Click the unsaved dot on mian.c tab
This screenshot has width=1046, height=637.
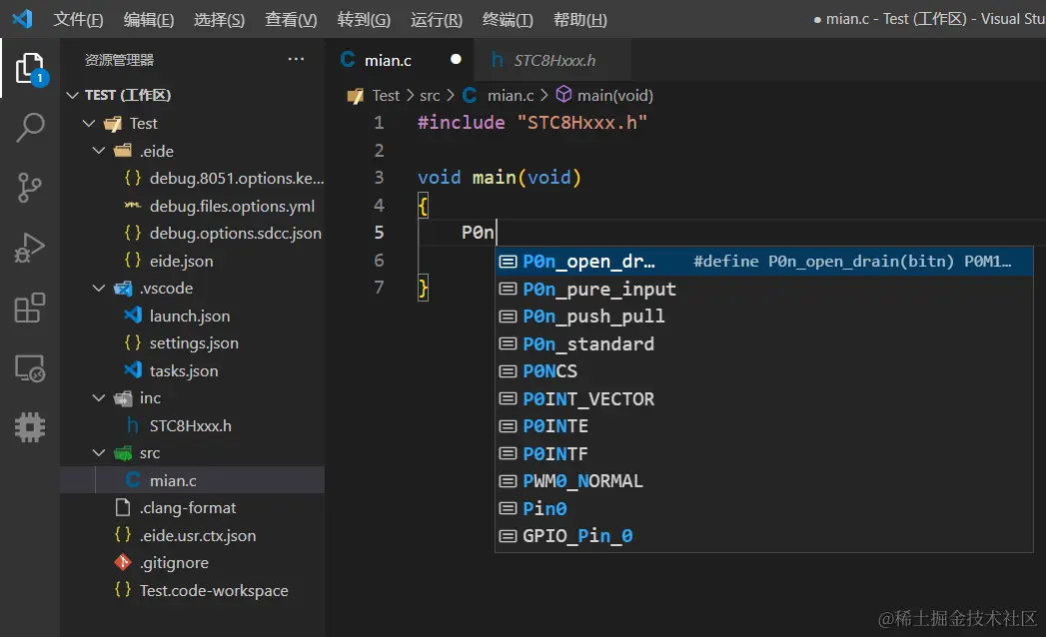456,59
